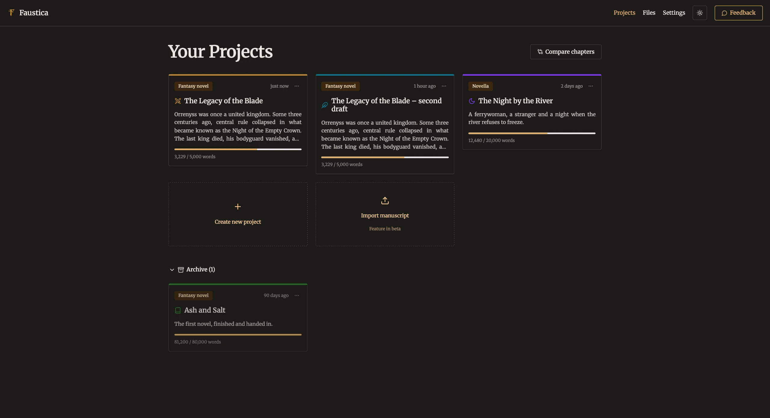The height and width of the screenshot is (418, 770).
Task: Click the Compare chapters button
Action: (x=565, y=52)
